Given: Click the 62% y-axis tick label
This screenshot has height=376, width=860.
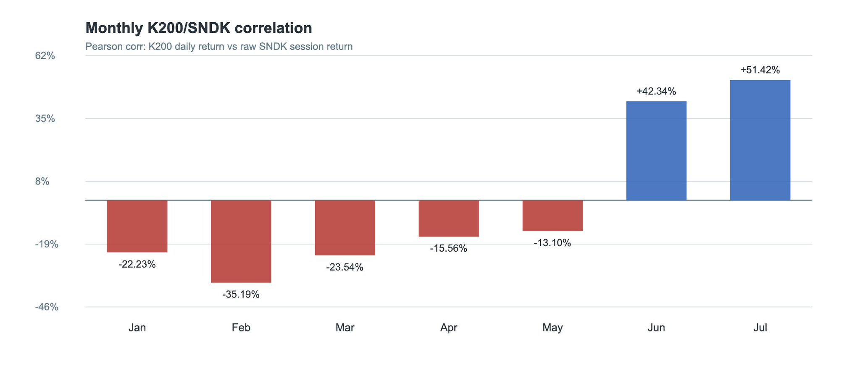Looking at the screenshot, I should click(x=45, y=56).
